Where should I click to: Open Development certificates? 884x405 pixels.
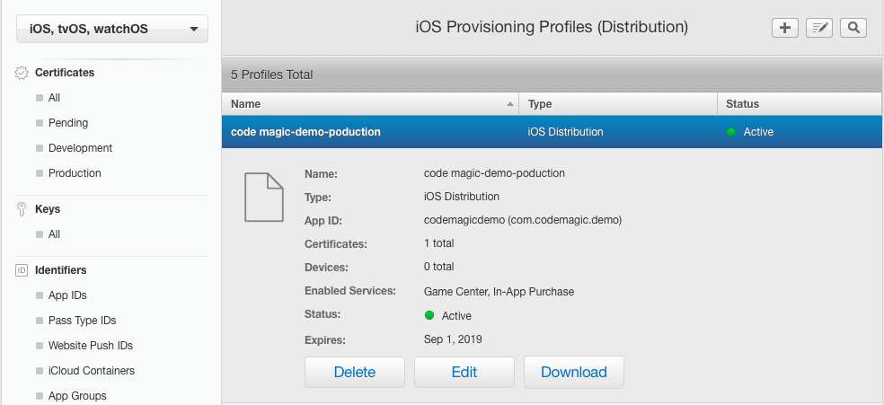[x=80, y=148]
